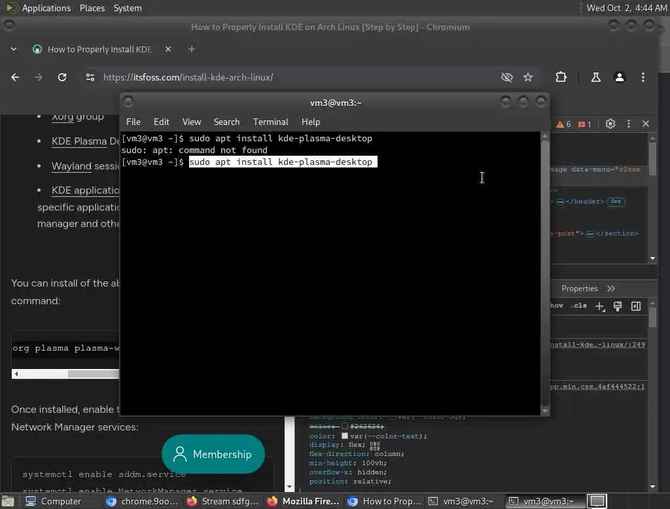The width and height of the screenshot is (670, 509).
Task: Click the forward navigation arrow in Chromium
Action: pos(38,77)
